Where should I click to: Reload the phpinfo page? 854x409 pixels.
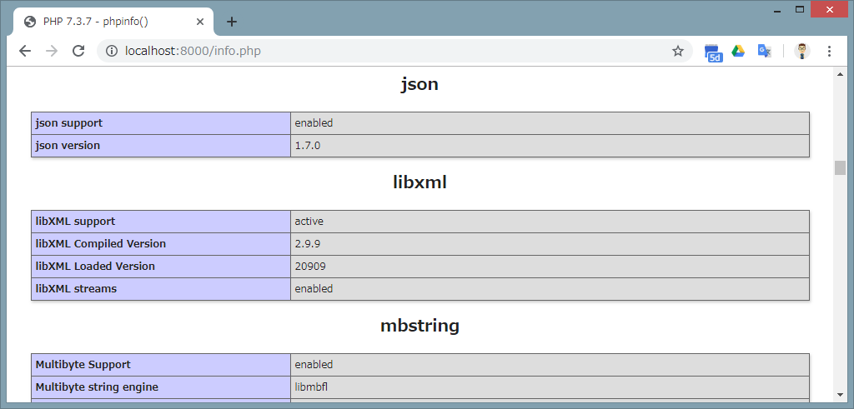click(78, 51)
